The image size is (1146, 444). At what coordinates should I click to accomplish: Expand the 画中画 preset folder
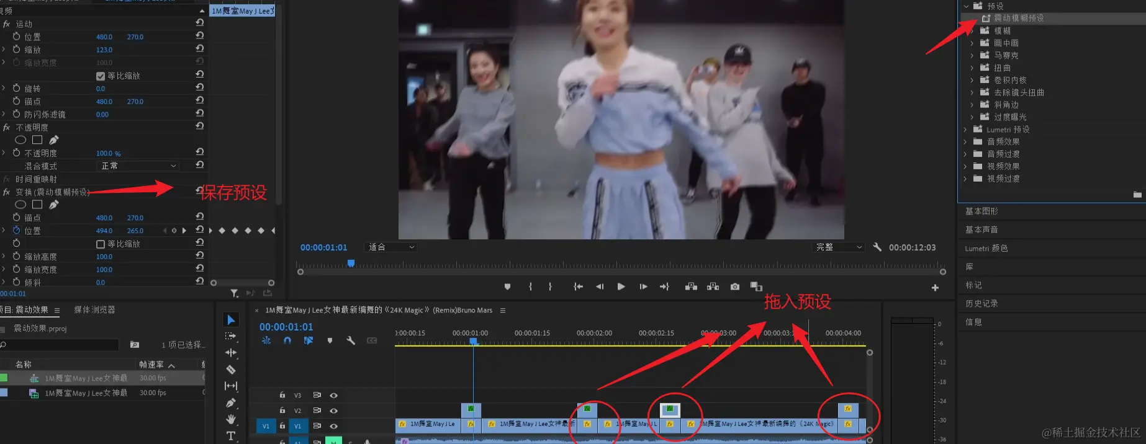972,43
